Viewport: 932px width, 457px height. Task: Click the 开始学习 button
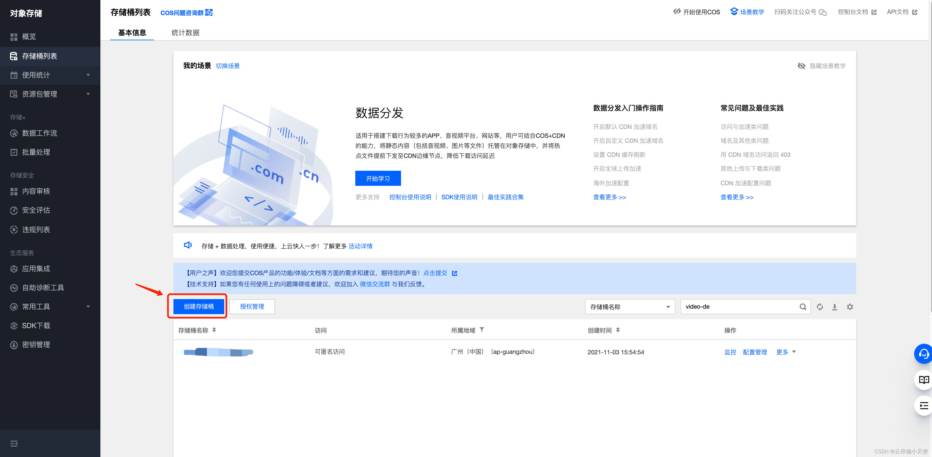coord(378,178)
